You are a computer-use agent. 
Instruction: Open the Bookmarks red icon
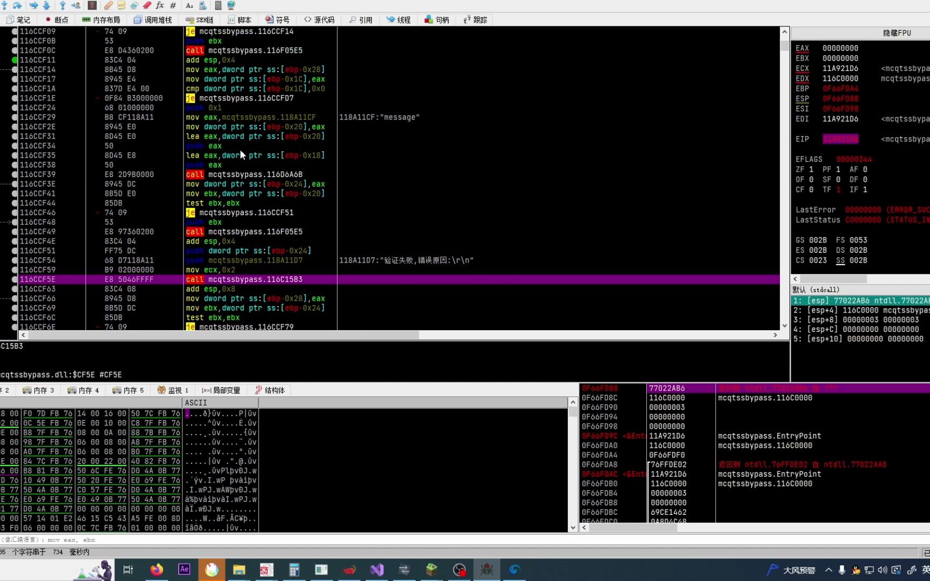pyautogui.click(x=147, y=5)
